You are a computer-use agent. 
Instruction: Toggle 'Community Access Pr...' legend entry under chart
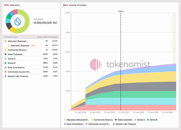98,124
